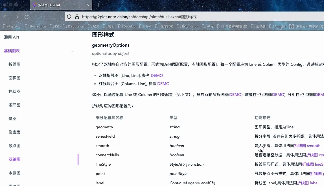Screen dimensions: 324x186
Task: Open the Kit bookmarks folder
Action: (x=54, y=26)
